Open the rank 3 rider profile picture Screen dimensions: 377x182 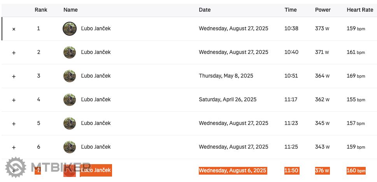tap(70, 76)
